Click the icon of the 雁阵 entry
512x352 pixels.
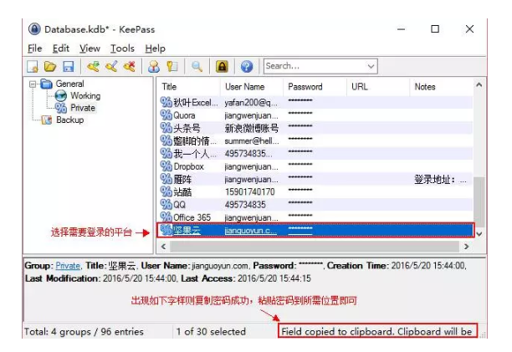point(166,179)
